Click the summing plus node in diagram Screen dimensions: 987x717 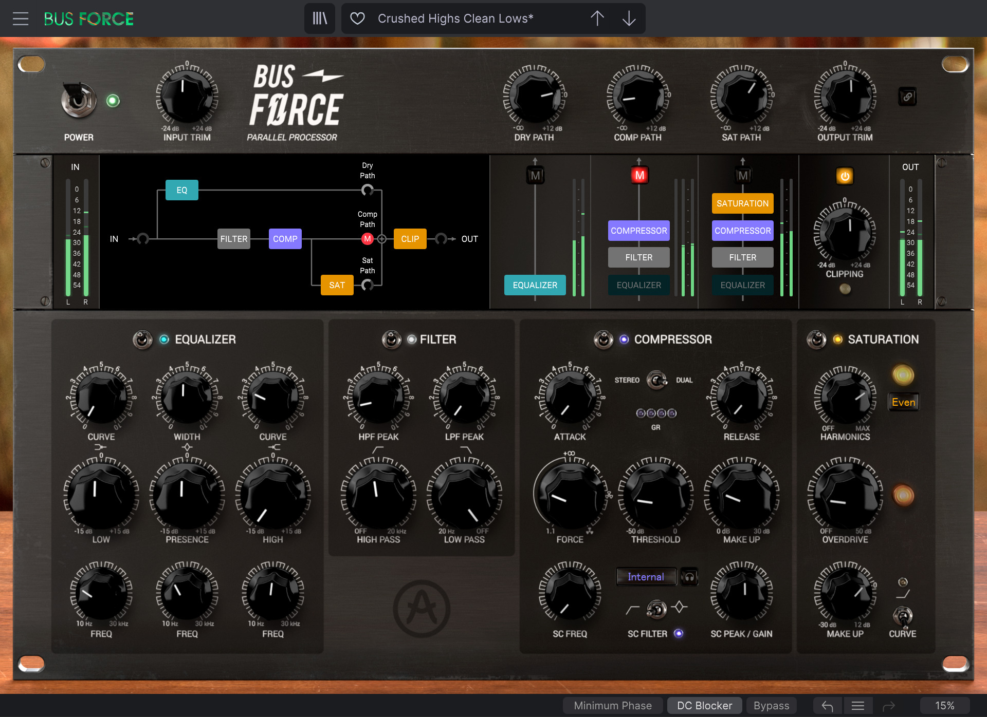[x=382, y=239]
